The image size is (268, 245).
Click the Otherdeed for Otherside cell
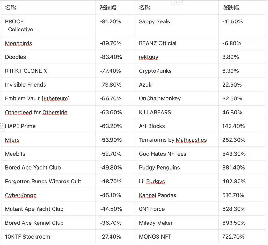point(48,112)
